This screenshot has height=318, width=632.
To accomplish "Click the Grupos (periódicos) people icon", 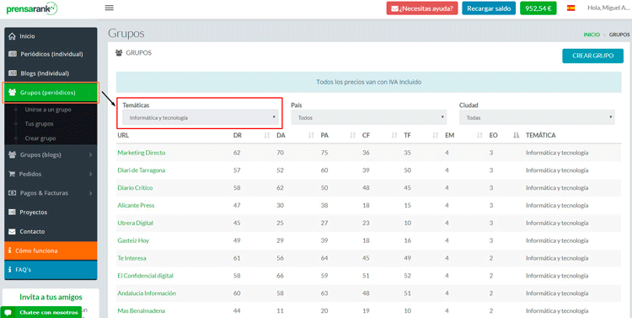I will pyautogui.click(x=12, y=93).
